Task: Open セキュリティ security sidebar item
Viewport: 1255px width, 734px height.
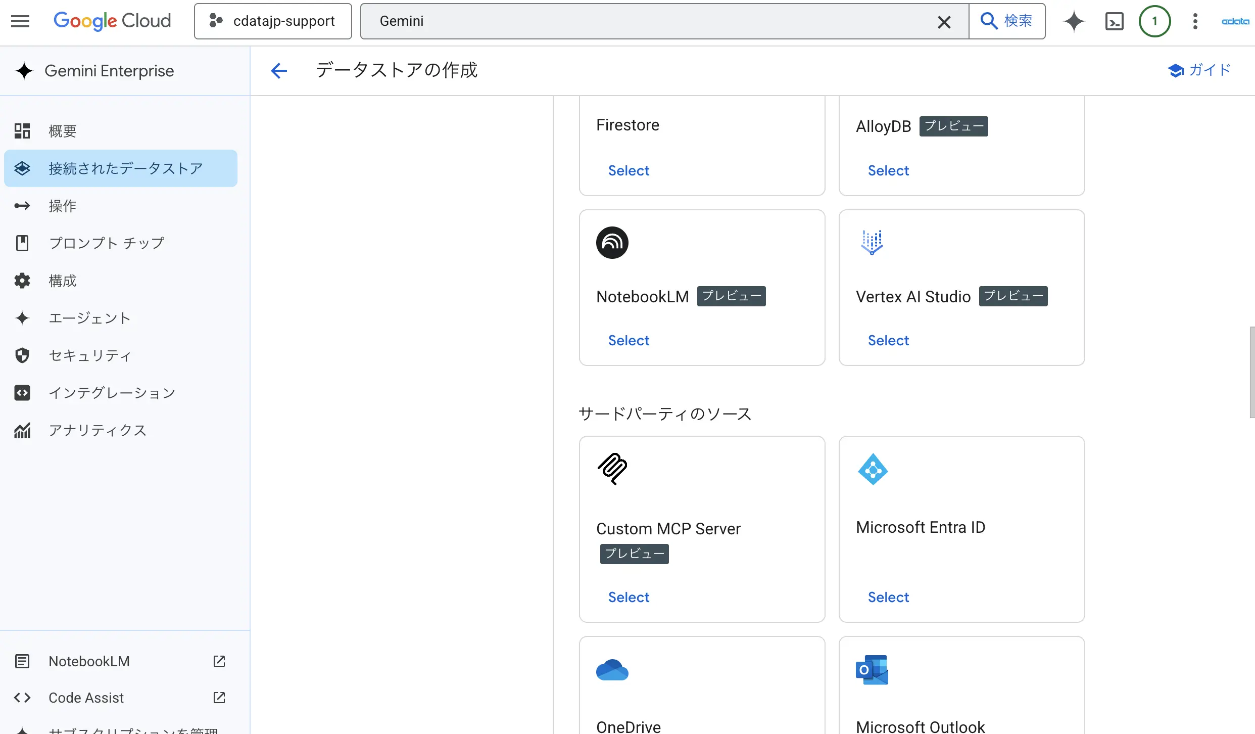Action: (x=121, y=355)
